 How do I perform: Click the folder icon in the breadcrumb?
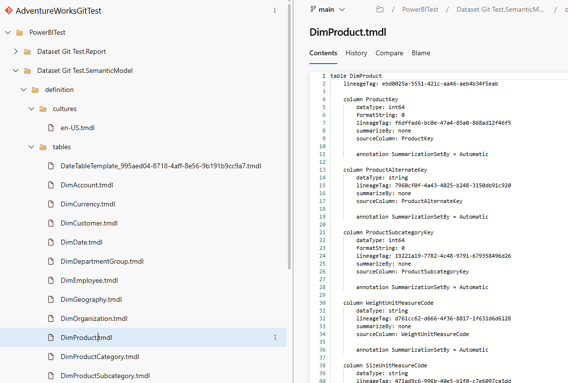[x=380, y=9]
